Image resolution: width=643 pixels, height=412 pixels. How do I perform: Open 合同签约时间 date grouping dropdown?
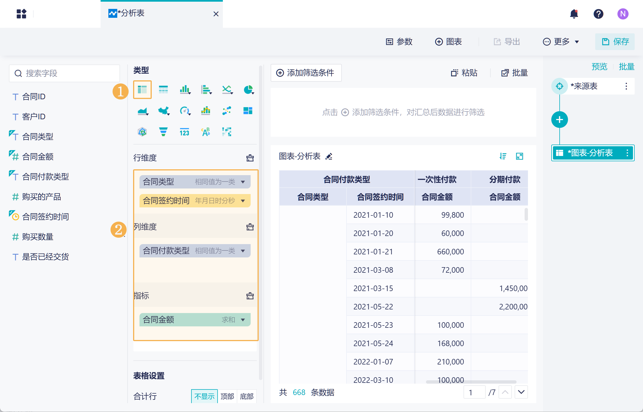click(243, 201)
